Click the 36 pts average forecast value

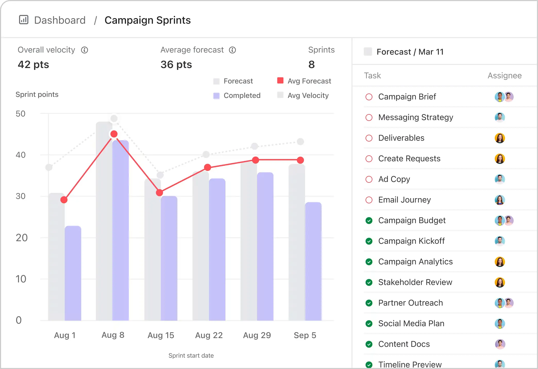point(176,64)
